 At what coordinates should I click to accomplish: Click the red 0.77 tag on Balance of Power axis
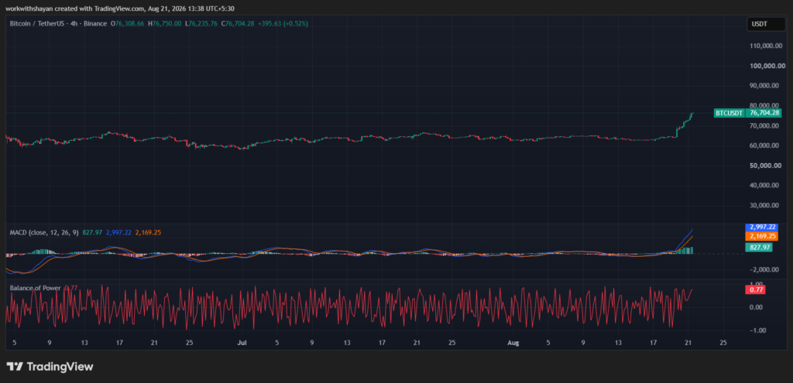point(756,290)
